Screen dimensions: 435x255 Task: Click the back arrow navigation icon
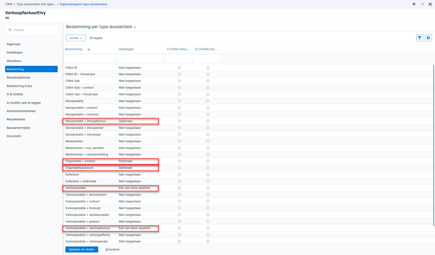click(x=414, y=4)
